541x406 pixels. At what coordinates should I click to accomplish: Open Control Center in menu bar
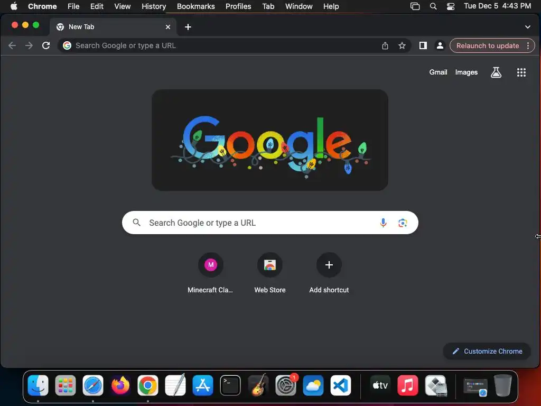pyautogui.click(x=451, y=6)
